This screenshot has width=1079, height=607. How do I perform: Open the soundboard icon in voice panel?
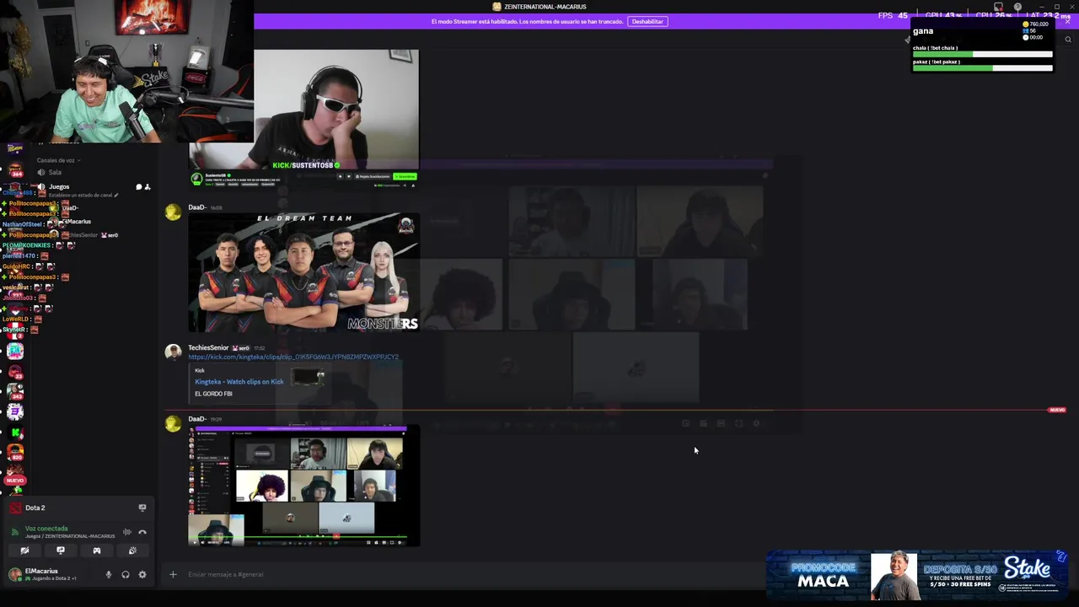coord(132,551)
